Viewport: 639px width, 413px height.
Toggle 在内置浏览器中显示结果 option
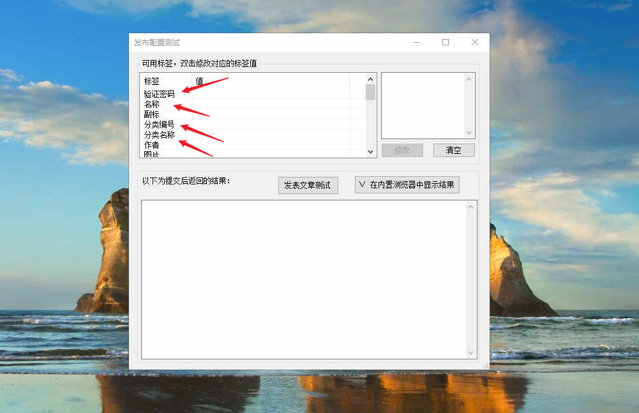point(407,184)
